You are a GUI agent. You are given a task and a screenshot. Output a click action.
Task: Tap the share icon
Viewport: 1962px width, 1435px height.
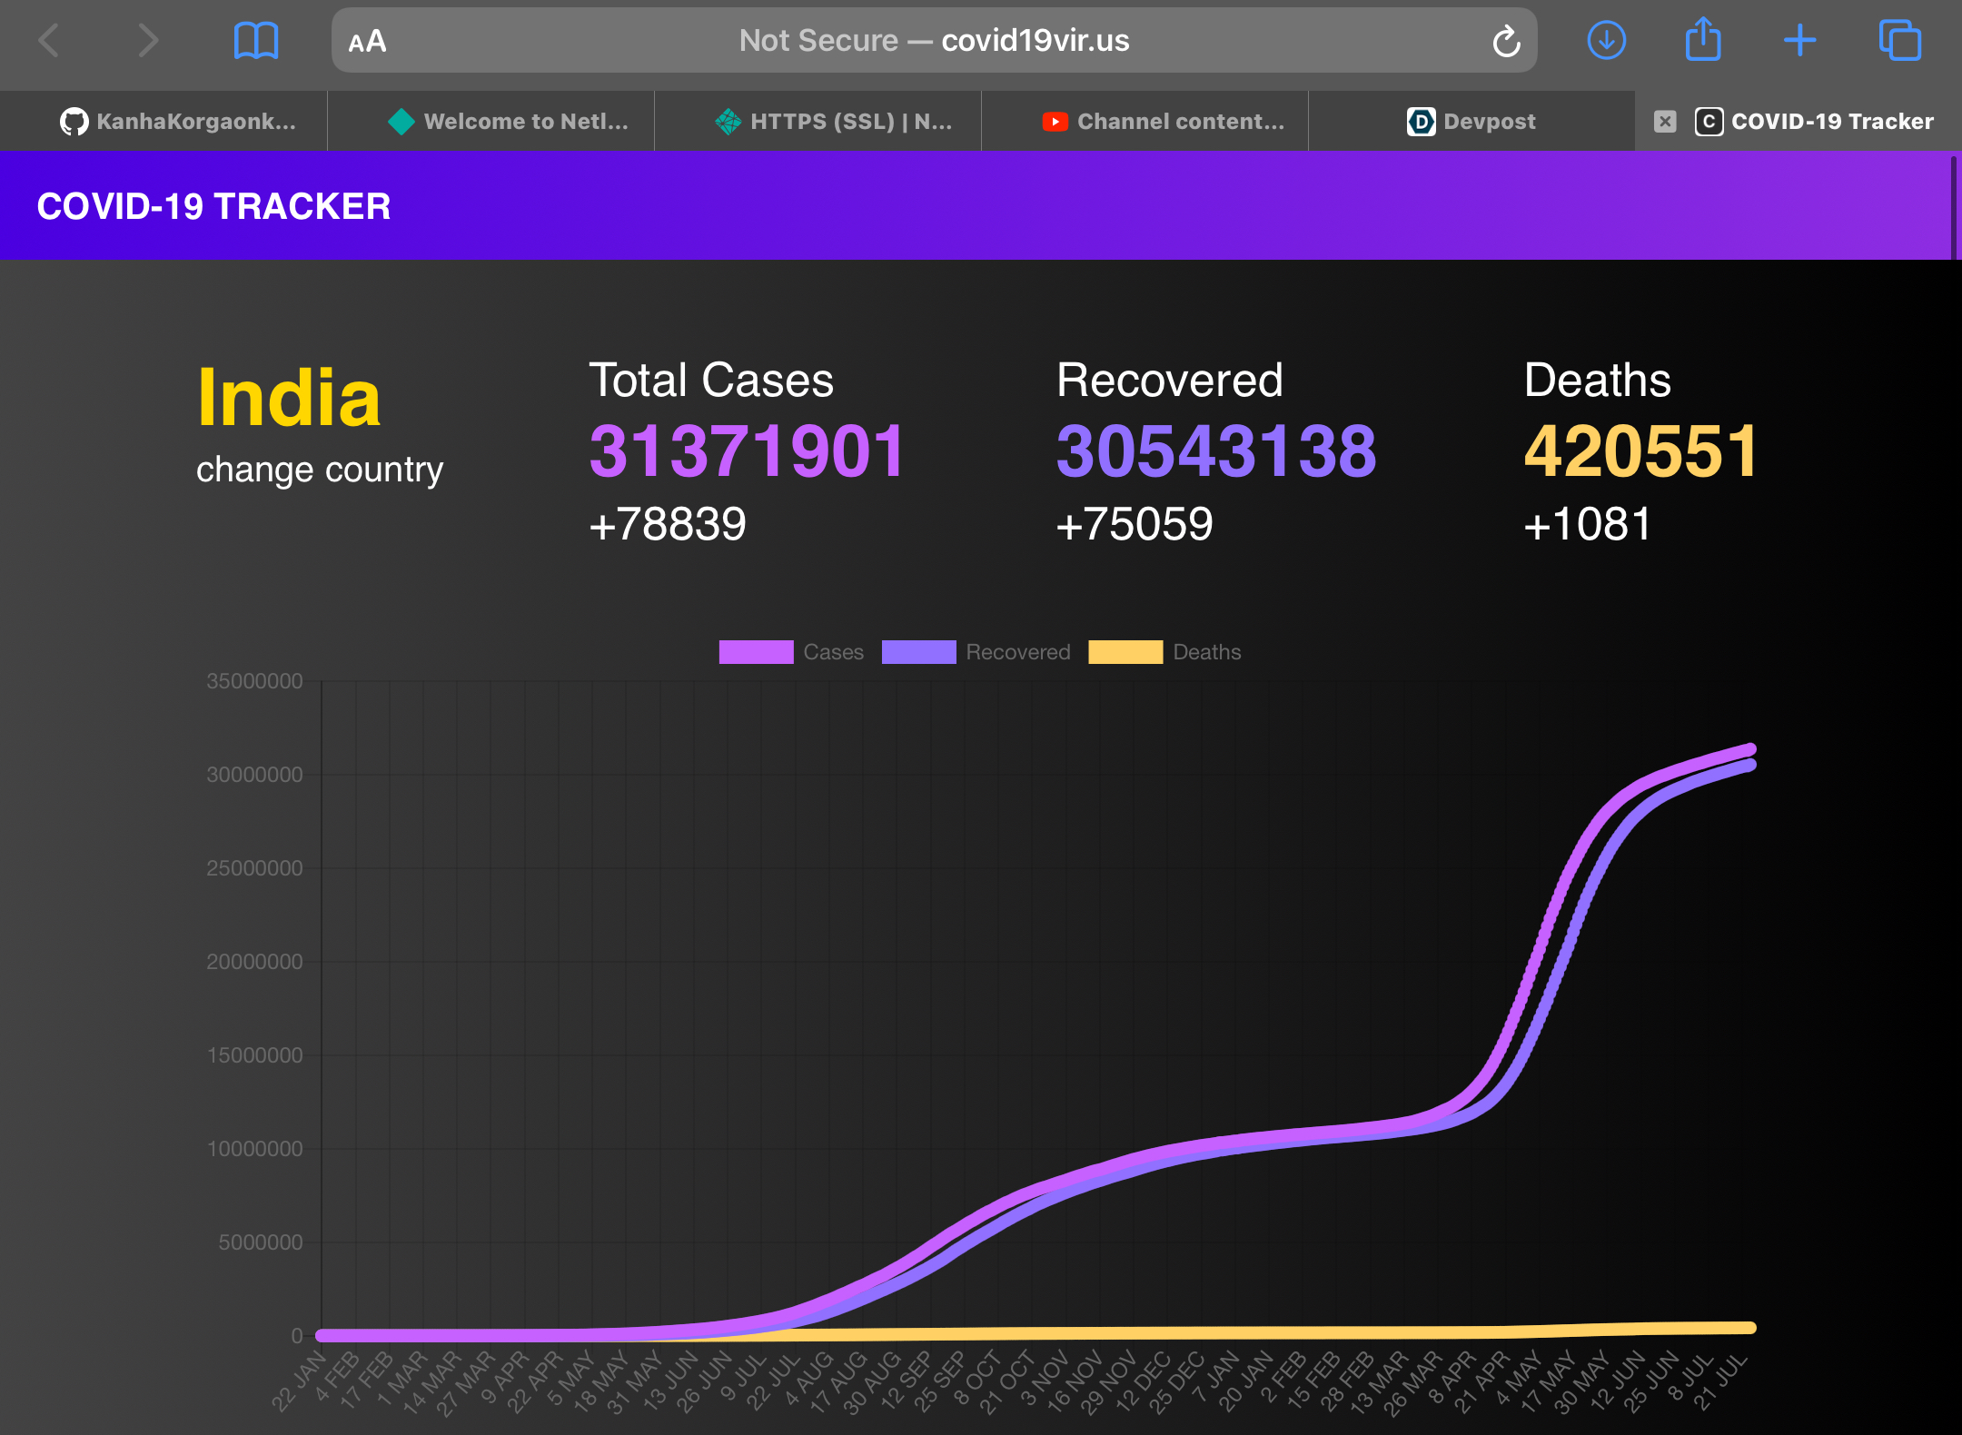[1703, 40]
